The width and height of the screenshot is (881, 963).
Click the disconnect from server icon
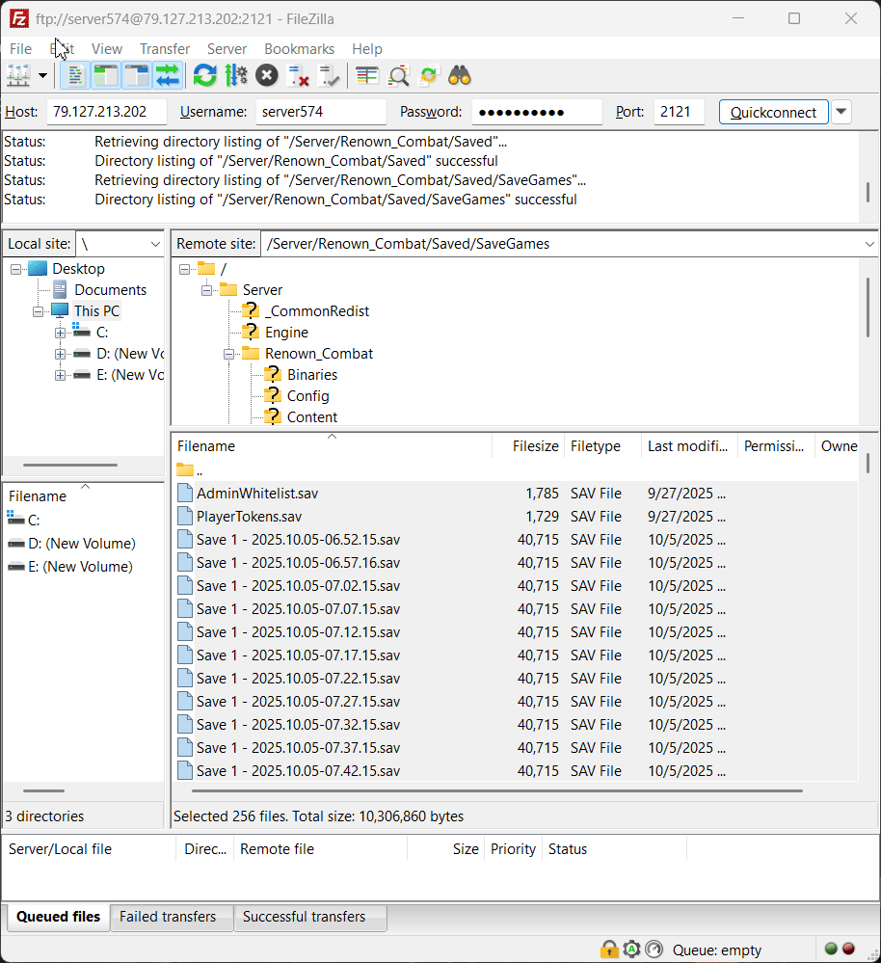point(299,75)
